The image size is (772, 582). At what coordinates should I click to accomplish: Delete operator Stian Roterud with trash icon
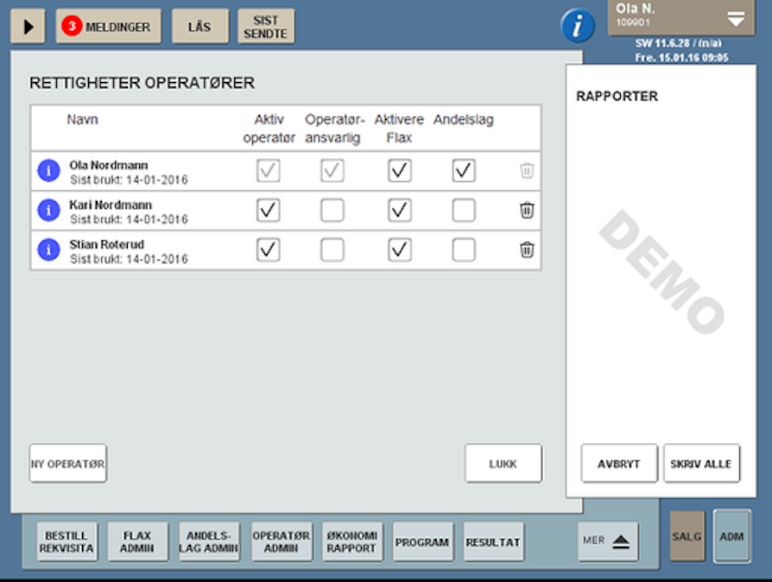[527, 250]
